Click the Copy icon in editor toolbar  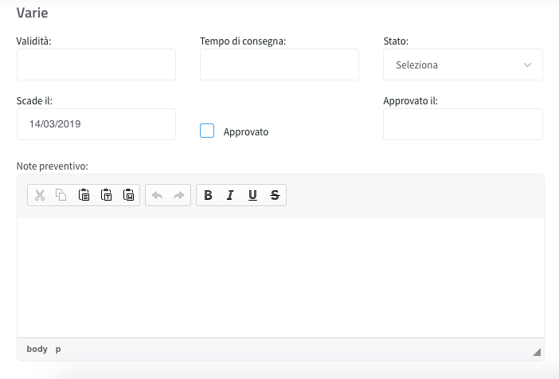click(x=61, y=195)
